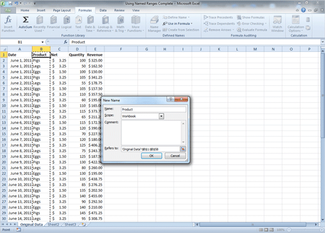
Task: Open the Name Manager
Action: 154,24
